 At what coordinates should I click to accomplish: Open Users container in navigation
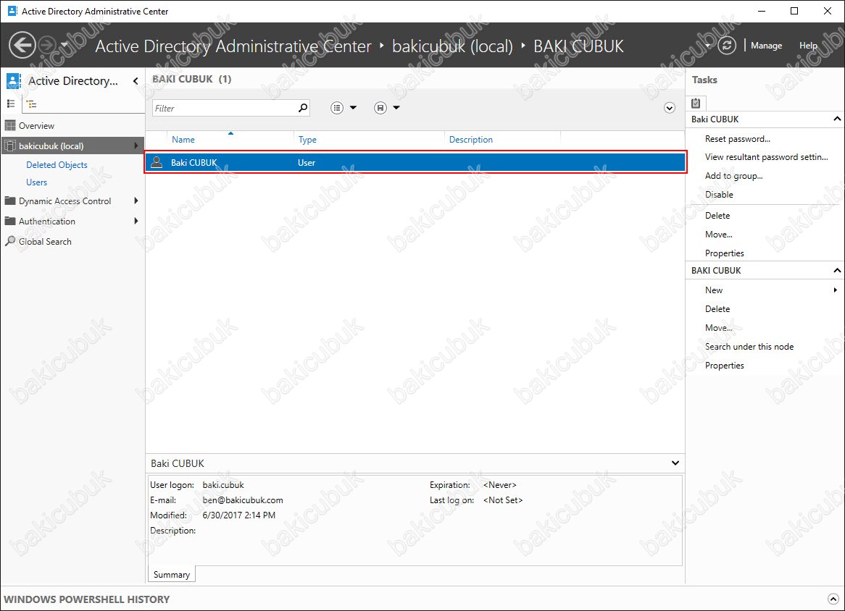[x=37, y=182]
